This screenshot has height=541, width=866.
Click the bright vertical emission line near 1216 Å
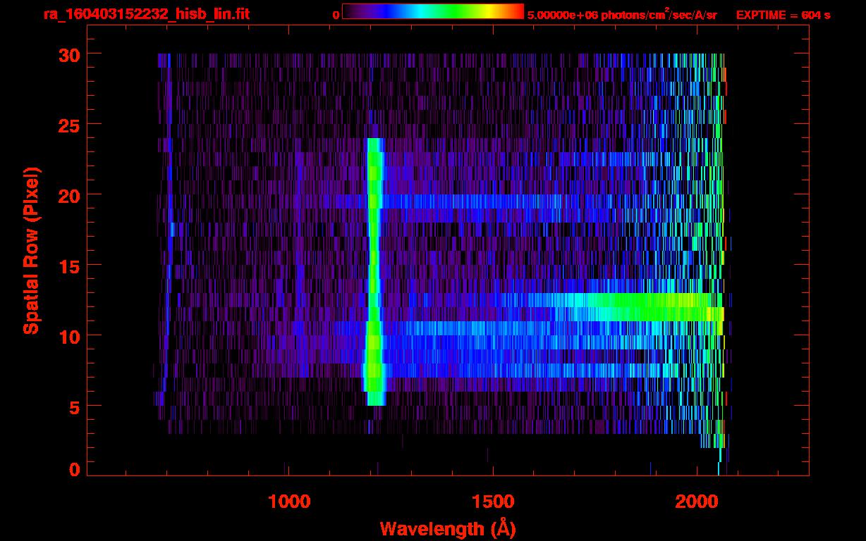point(374,272)
